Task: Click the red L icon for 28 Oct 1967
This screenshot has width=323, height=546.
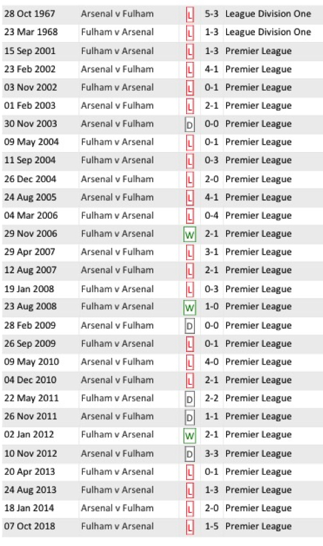Action: point(190,15)
